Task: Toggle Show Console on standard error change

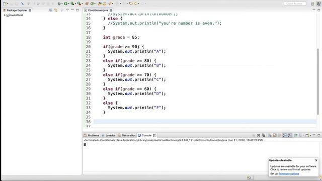Action: [289, 135]
